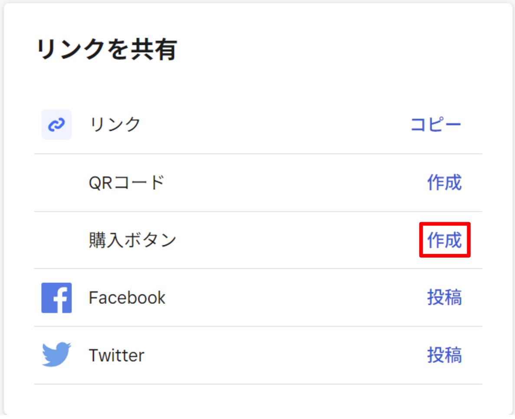Click the chain link icon
Image resolution: width=515 pixels, height=419 pixels.
click(x=56, y=125)
